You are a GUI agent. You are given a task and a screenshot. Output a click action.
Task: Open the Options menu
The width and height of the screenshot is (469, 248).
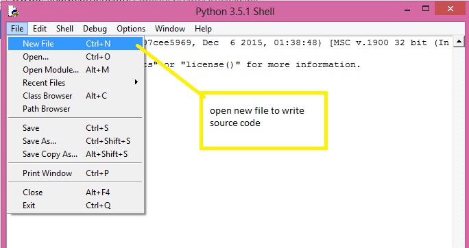coord(131,29)
